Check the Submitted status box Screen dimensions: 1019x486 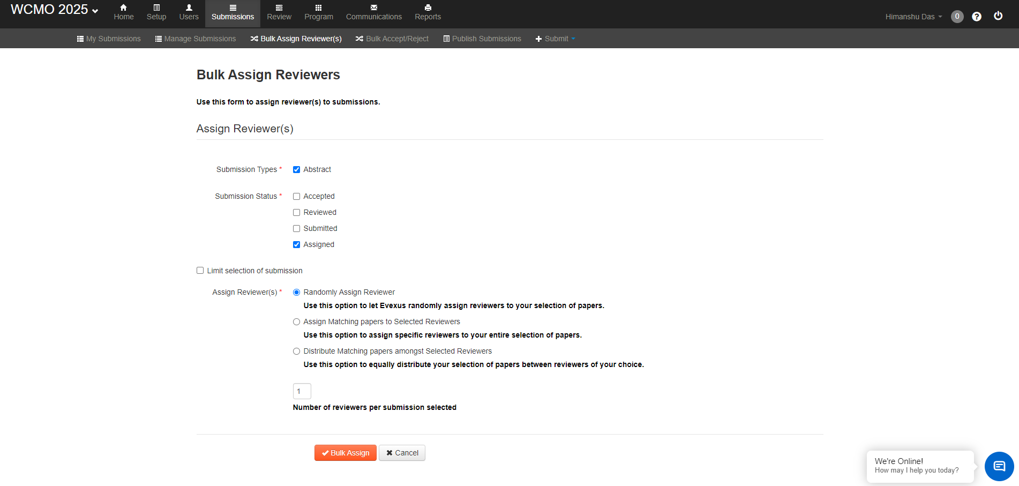point(296,228)
